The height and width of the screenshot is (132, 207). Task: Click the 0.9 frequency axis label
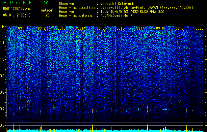[x=2, y=76]
